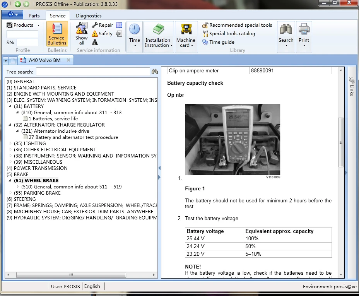Select (0) GENERAL in tree
This screenshot has width=359, height=296.
tap(21, 82)
